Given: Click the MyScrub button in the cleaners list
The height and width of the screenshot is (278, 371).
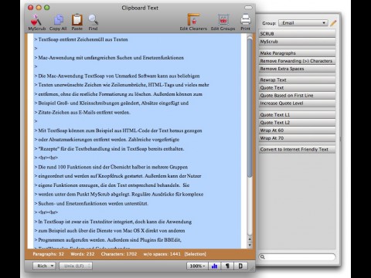Looking at the screenshot, I should 297,42.
